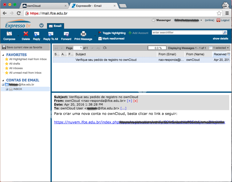The height and width of the screenshot is (182, 232).
Task: Print the current message
Action: pos(83,36)
